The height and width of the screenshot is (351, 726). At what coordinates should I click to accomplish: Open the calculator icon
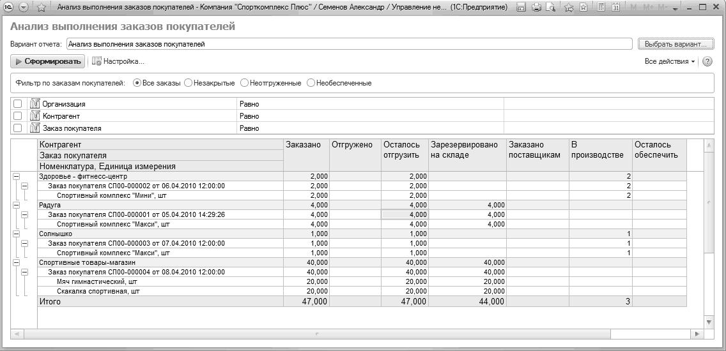click(601, 8)
